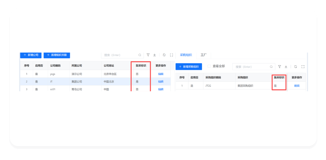Click search magnifier icon in company list
Image resolution: width=326 pixels, height=160 pixels.
[x=140, y=55]
